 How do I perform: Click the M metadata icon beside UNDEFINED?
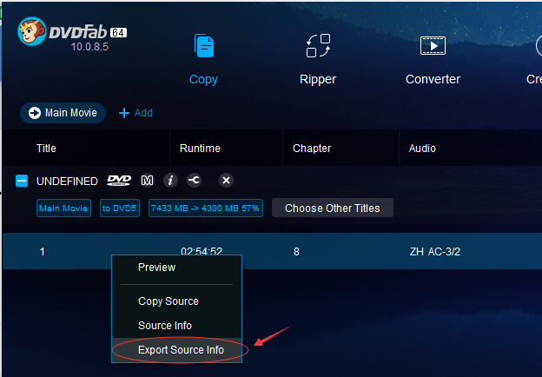coord(148,181)
